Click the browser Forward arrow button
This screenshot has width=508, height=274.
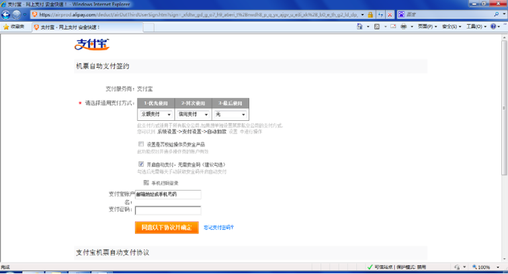click(17, 15)
